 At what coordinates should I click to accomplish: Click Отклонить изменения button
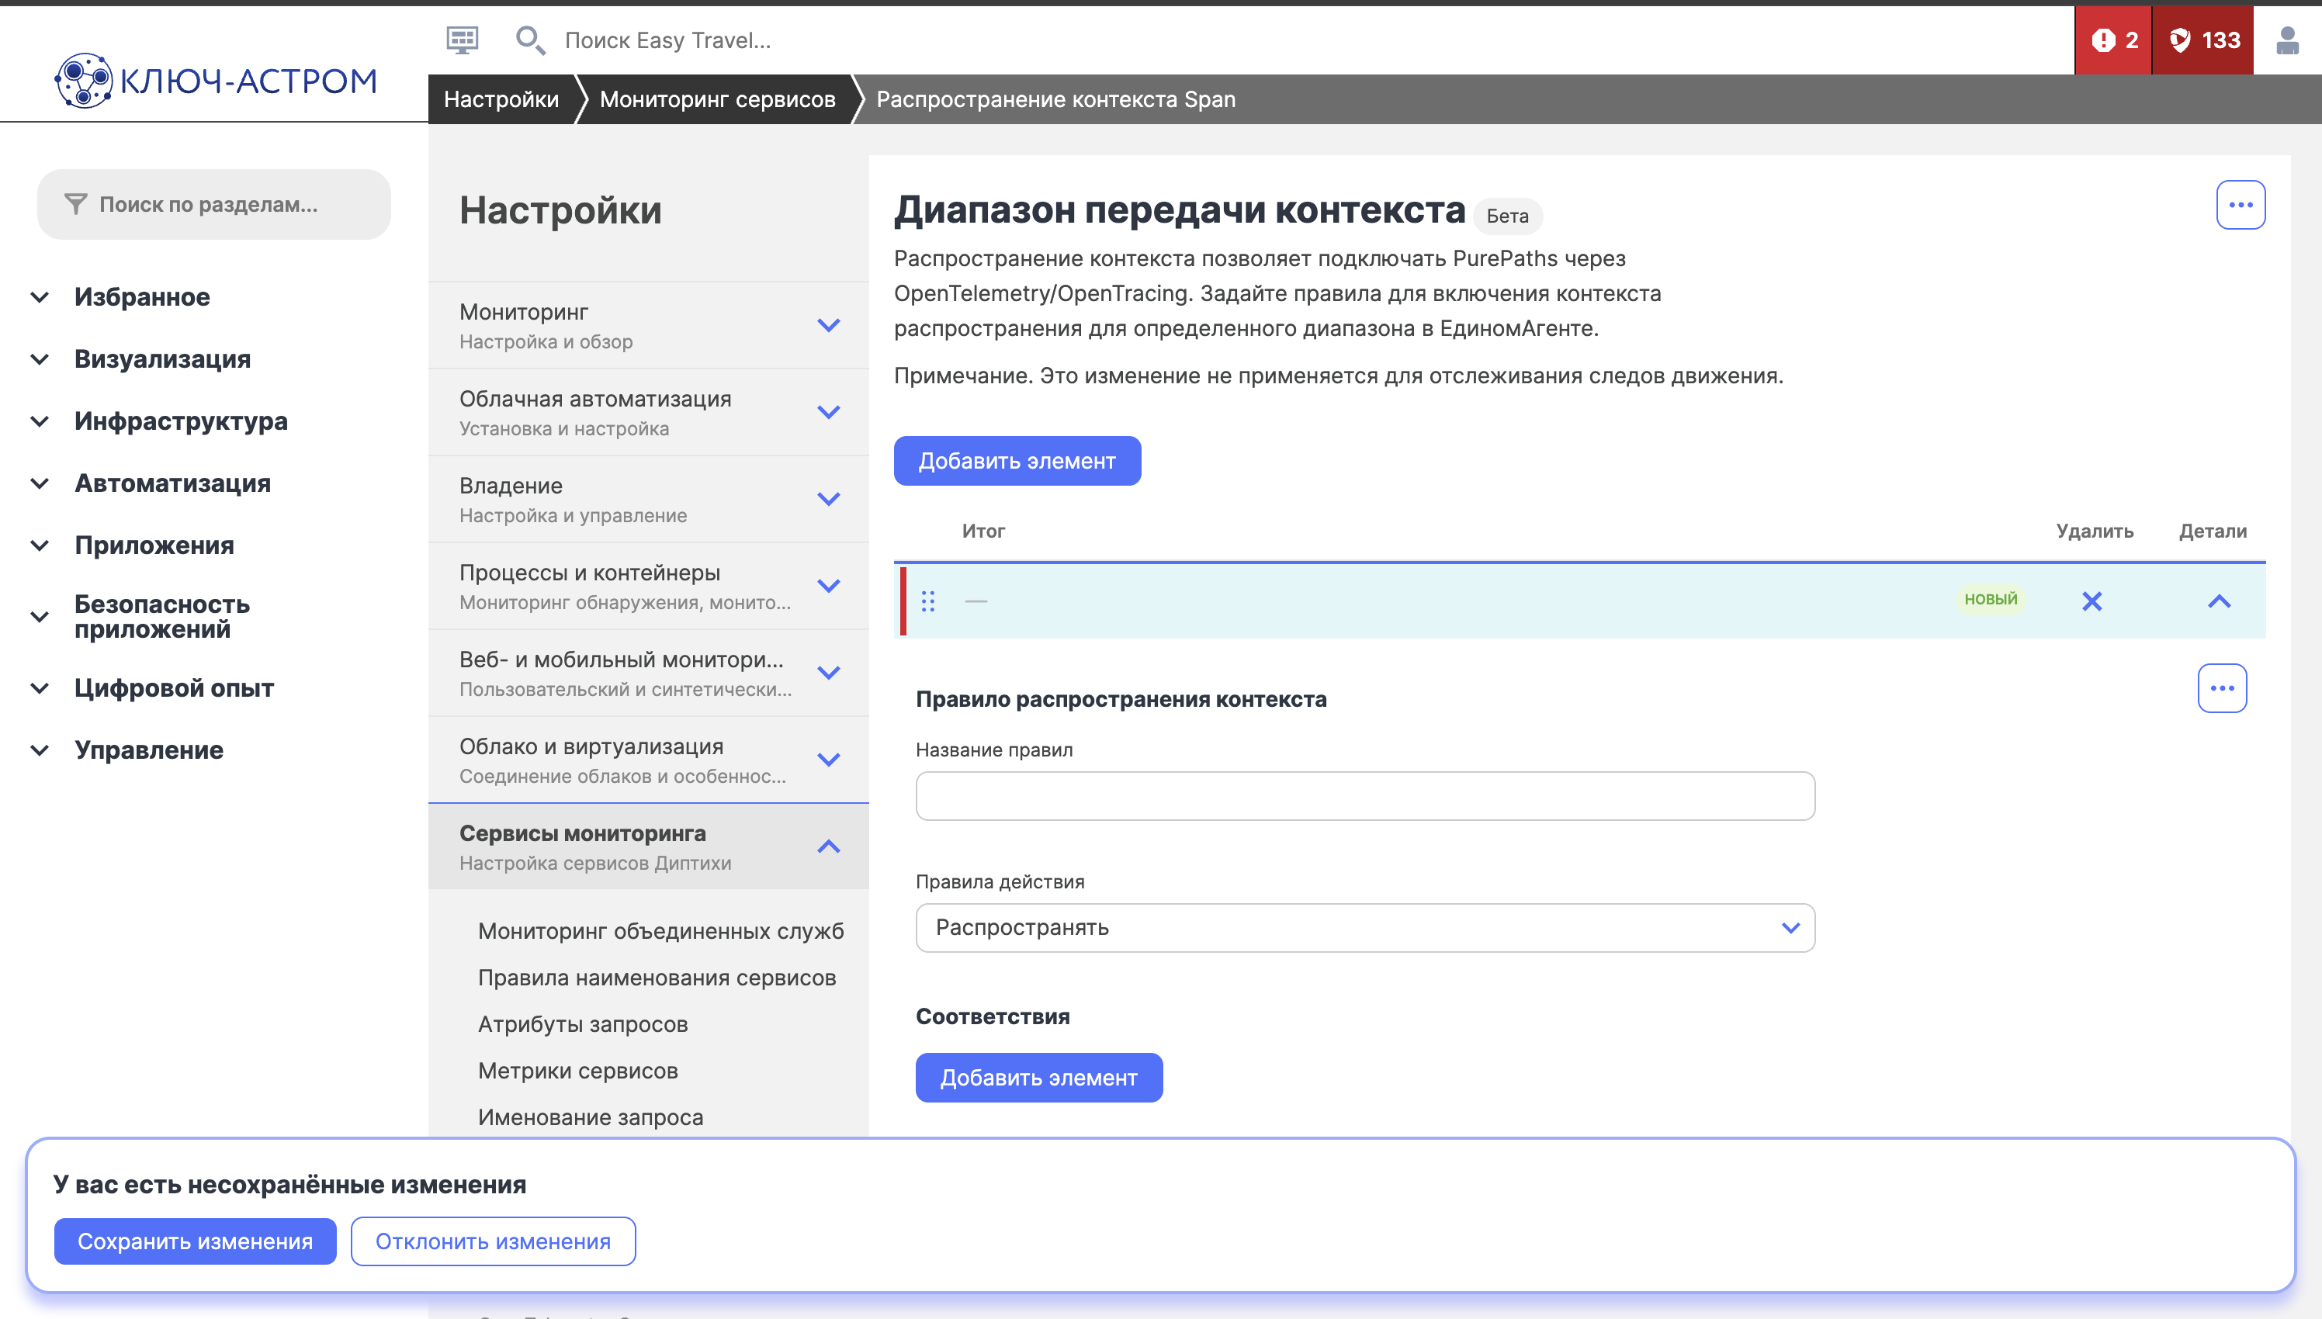tap(493, 1241)
